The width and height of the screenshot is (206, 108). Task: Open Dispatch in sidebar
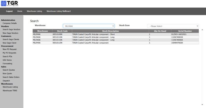tap(6, 81)
